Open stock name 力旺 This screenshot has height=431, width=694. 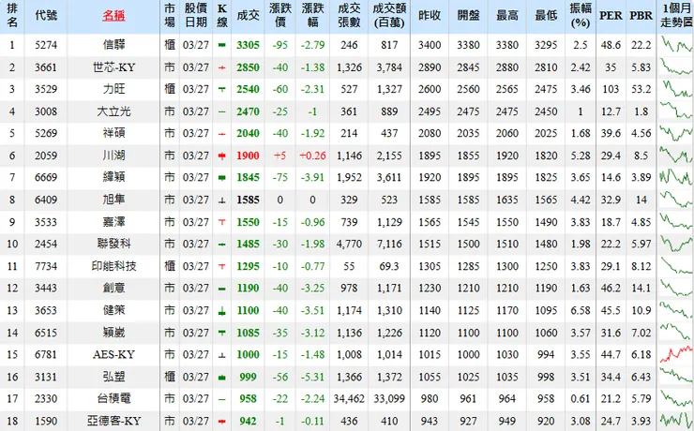113,89
